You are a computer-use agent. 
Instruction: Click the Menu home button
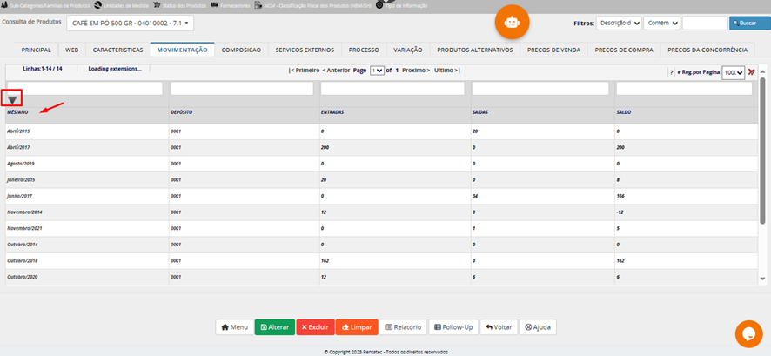click(x=234, y=327)
